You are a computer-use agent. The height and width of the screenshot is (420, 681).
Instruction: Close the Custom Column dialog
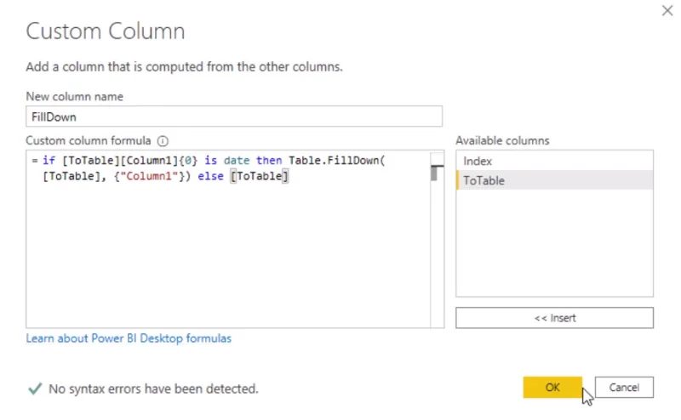click(667, 10)
